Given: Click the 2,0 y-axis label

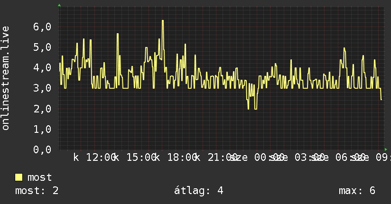Looking at the screenshot, I should (x=42, y=109).
